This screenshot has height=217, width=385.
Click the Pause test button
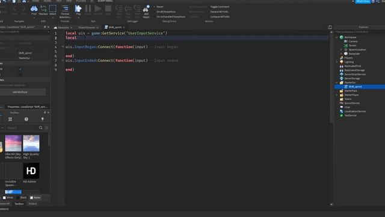tap(88, 10)
